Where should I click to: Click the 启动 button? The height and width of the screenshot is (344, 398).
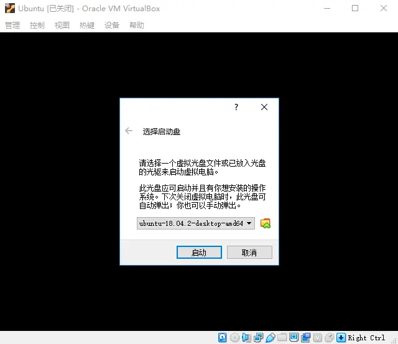click(199, 253)
